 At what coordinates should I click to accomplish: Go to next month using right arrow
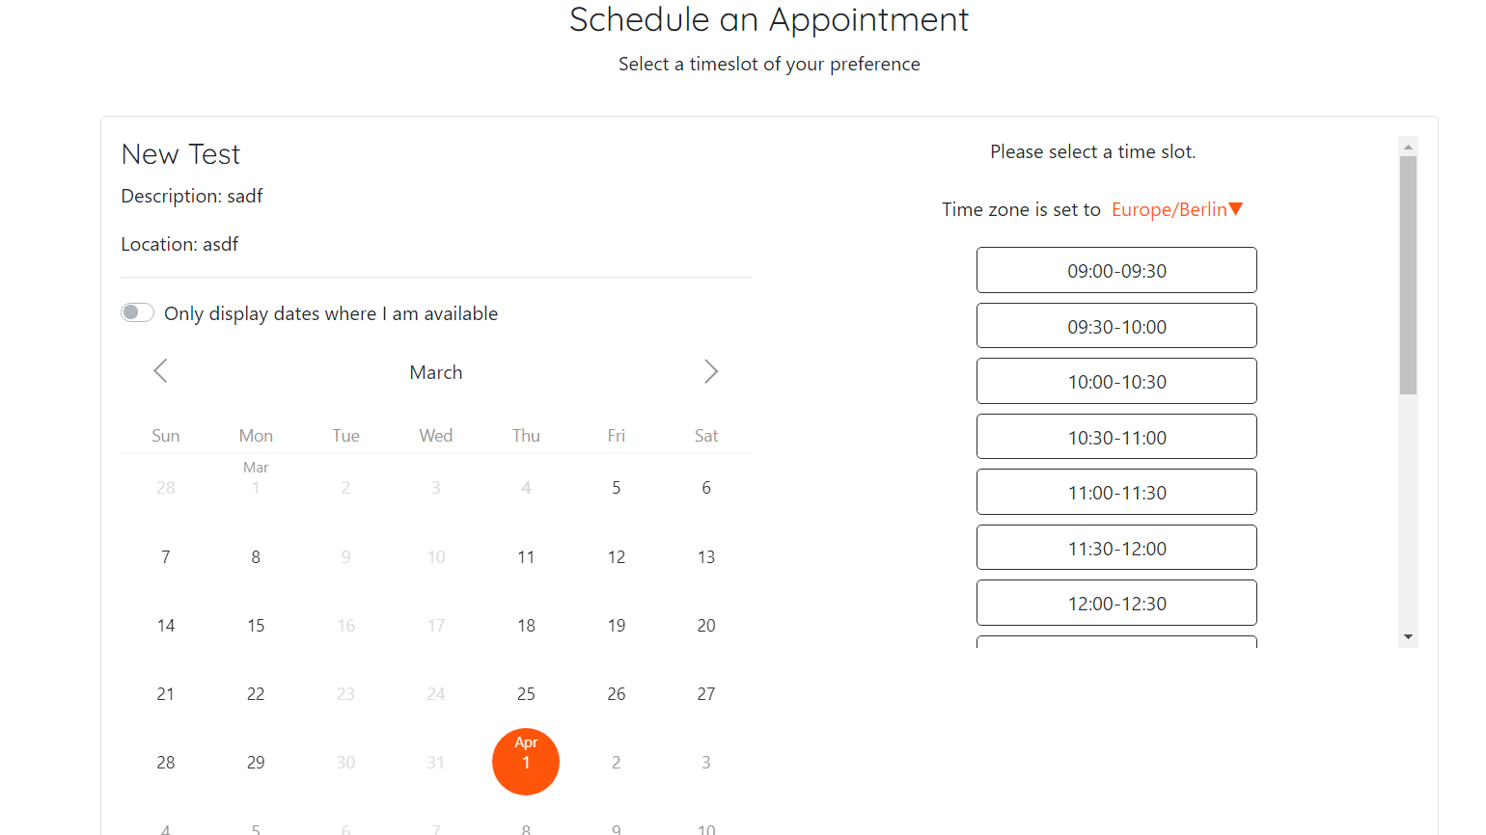pos(711,371)
